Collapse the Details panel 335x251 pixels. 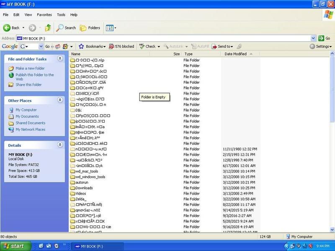click(60, 145)
